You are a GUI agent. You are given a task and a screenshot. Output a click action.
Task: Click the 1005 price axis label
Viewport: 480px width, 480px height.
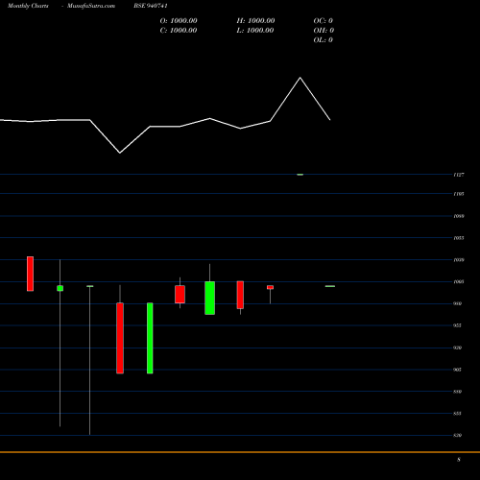point(459,282)
